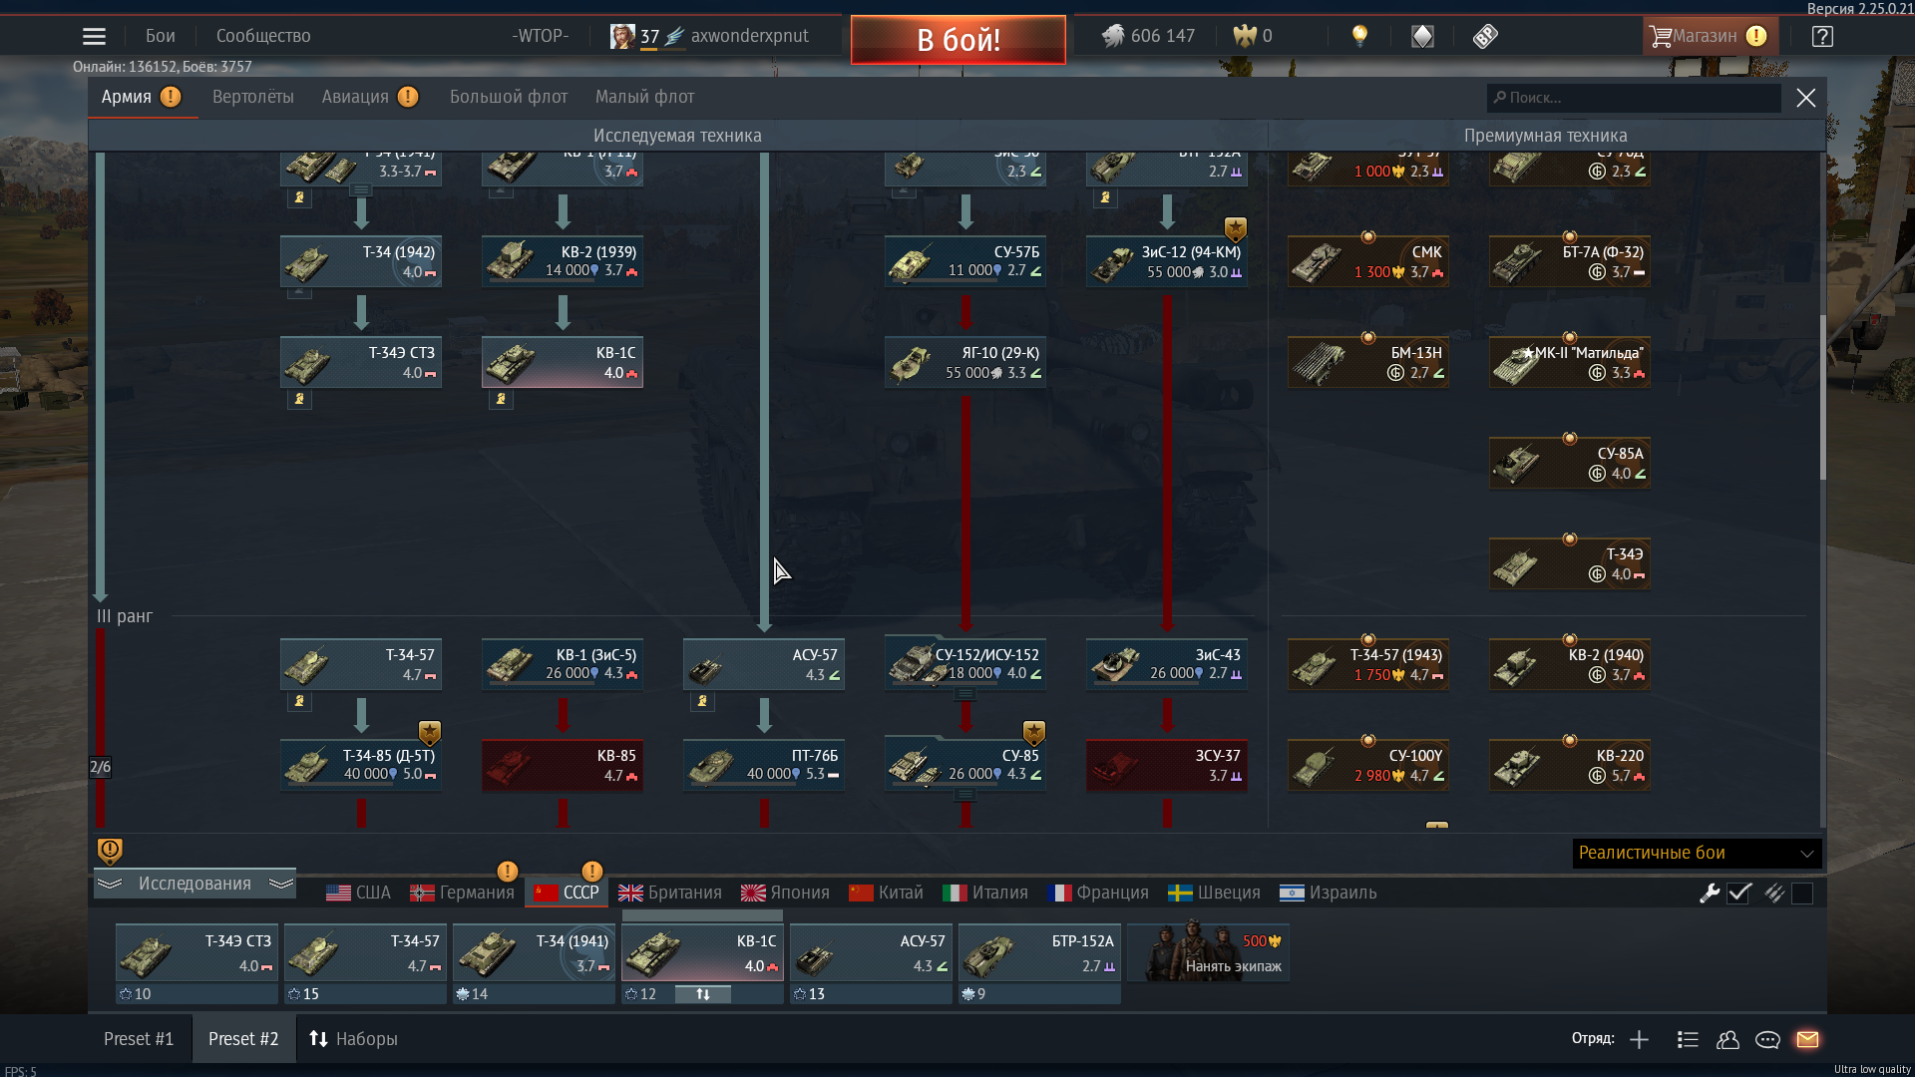This screenshot has width=1915, height=1077.
Task: Click the star badge on ЗиС-12 (94-КМ)
Action: click(1235, 229)
